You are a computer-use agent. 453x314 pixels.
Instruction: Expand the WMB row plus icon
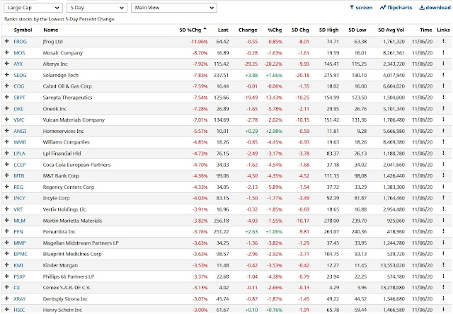pyautogui.click(x=7, y=141)
